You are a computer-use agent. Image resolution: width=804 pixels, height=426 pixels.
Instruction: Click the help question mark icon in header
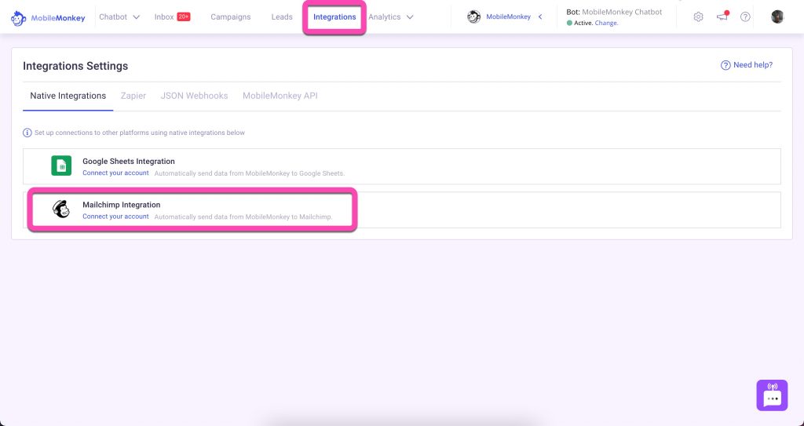click(746, 17)
